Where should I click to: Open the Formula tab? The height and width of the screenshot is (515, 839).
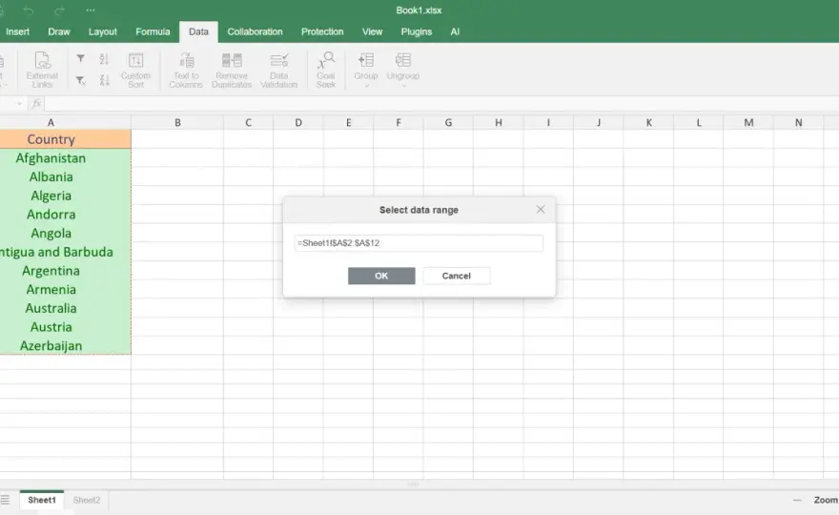(x=153, y=31)
